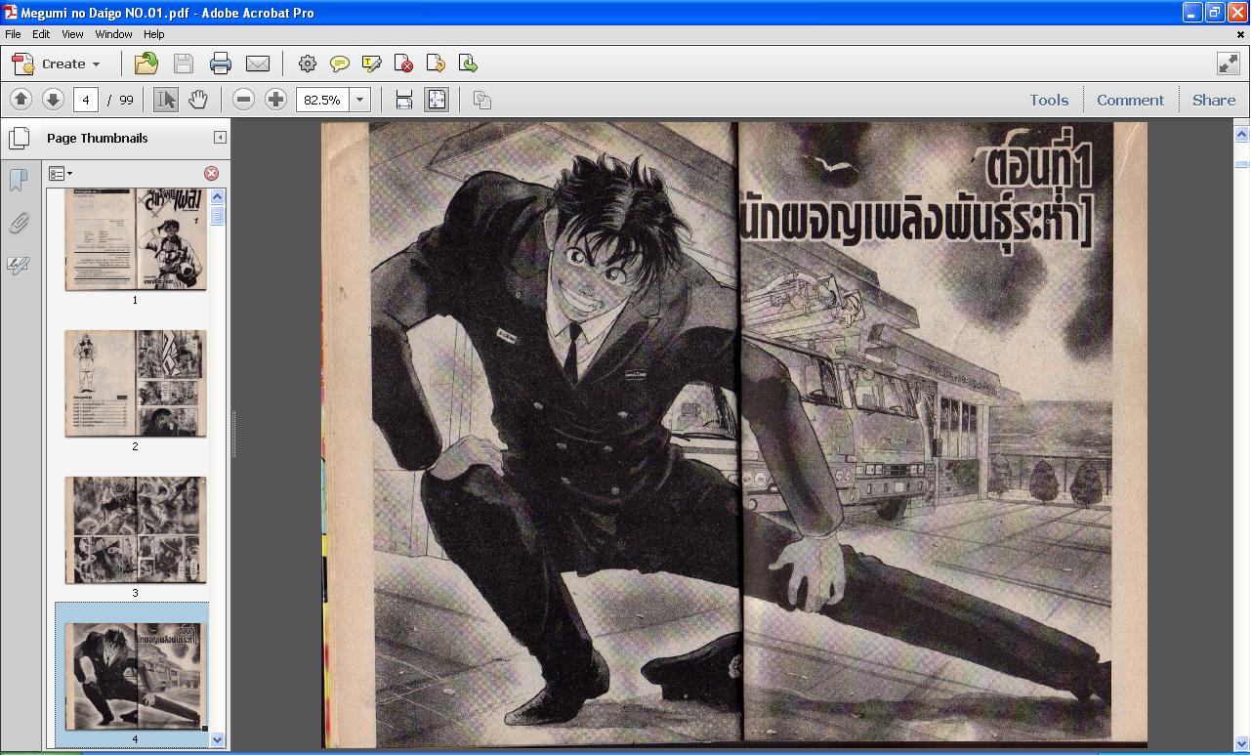The image size is (1252, 755).
Task: Click the Create PDF icon
Action: [x=22, y=63]
